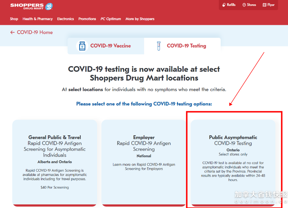The image size is (288, 208).
Task: Open the More by Shoppers menu
Action: coord(140,19)
